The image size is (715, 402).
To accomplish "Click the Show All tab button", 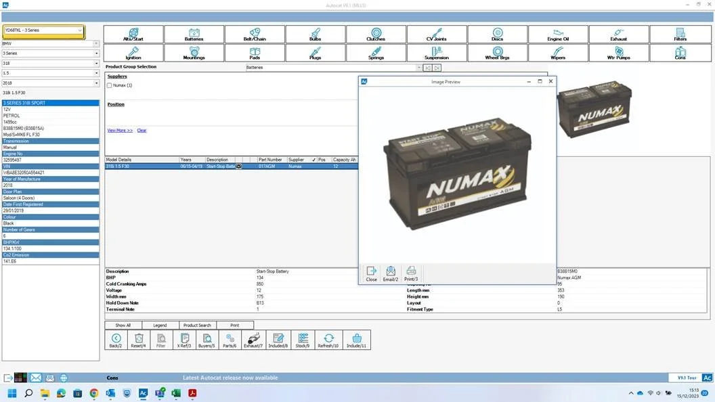I will 123,326.
